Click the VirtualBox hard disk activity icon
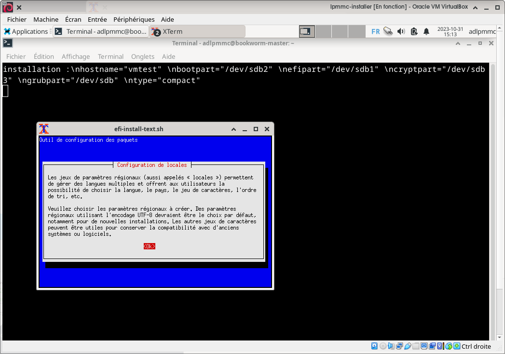This screenshot has width=505, height=354. (x=374, y=346)
